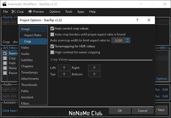Viewport: 171px width, 118px height.
Task: Enable auto crop borders until proper aspect ratio
Action: pyautogui.click(x=52, y=34)
